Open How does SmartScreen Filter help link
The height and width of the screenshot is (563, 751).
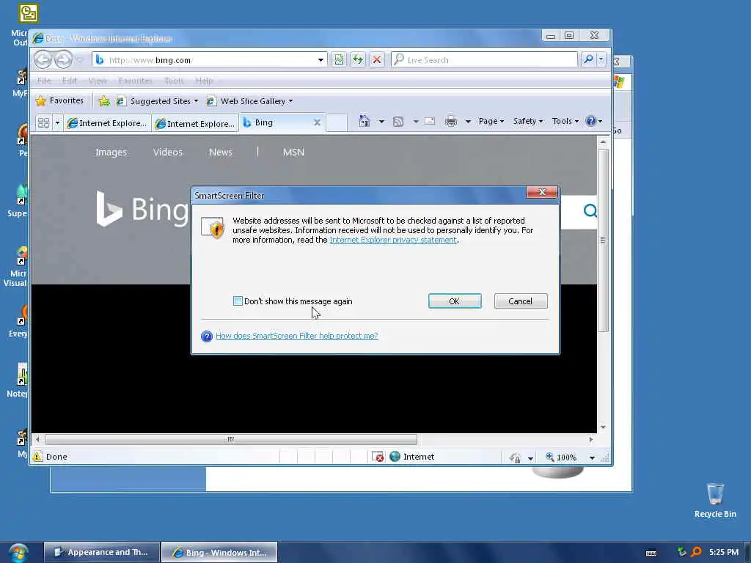(297, 336)
